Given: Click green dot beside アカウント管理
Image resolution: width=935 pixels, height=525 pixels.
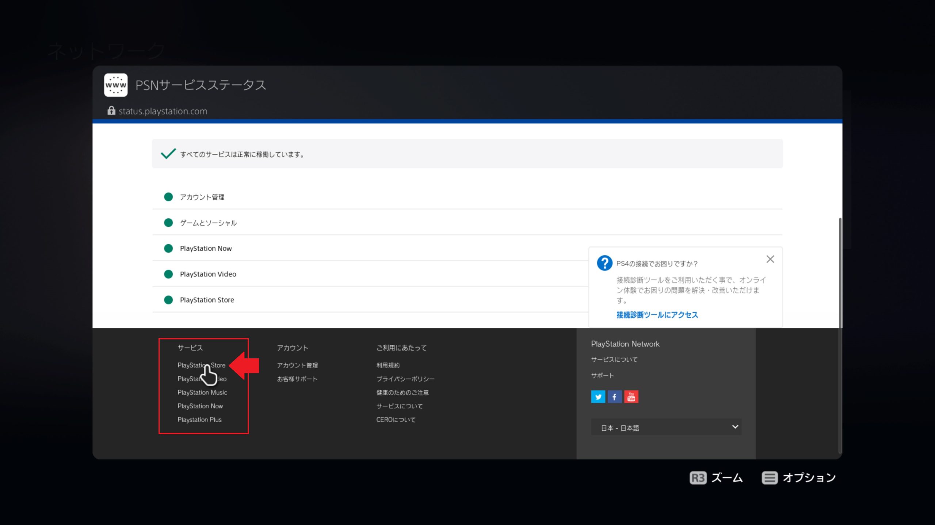Looking at the screenshot, I should click(168, 197).
